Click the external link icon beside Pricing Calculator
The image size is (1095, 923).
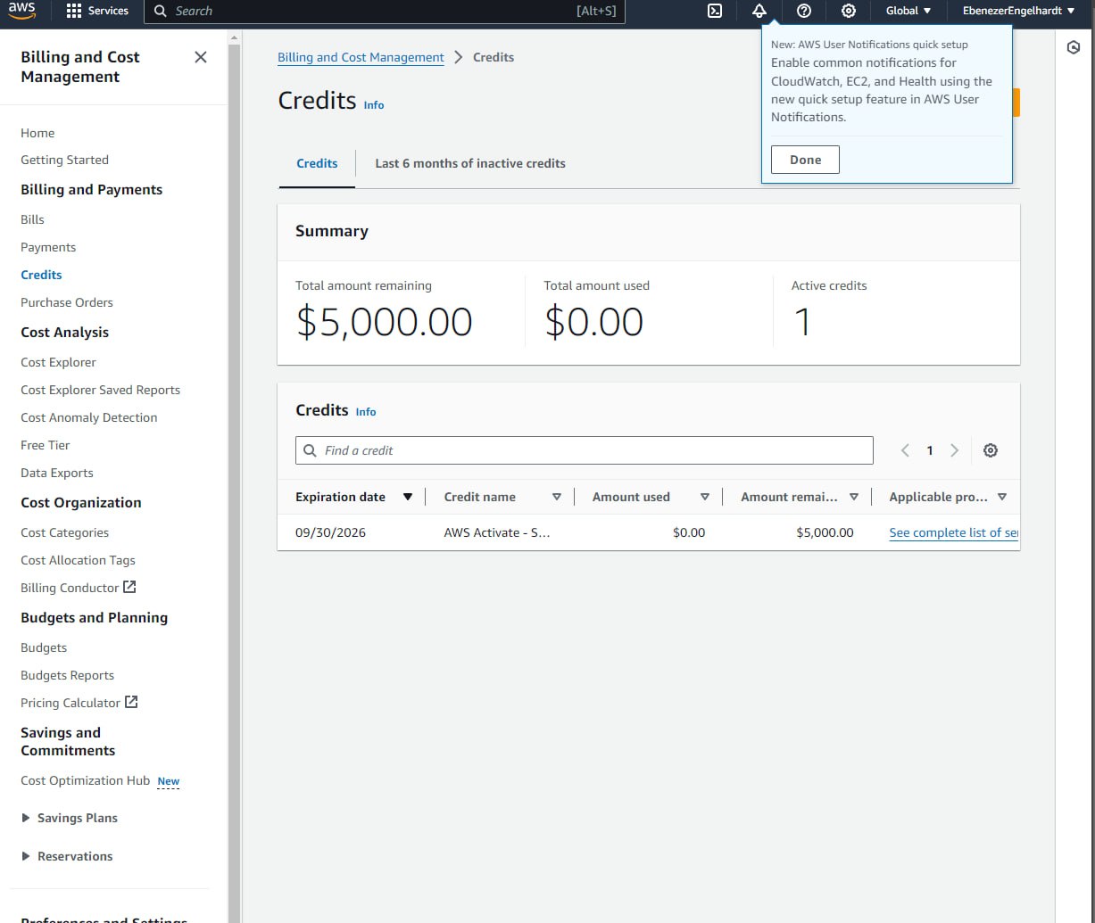(x=131, y=702)
